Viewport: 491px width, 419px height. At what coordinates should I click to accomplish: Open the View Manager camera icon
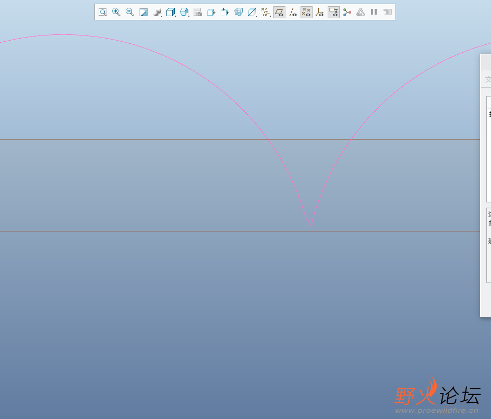198,12
